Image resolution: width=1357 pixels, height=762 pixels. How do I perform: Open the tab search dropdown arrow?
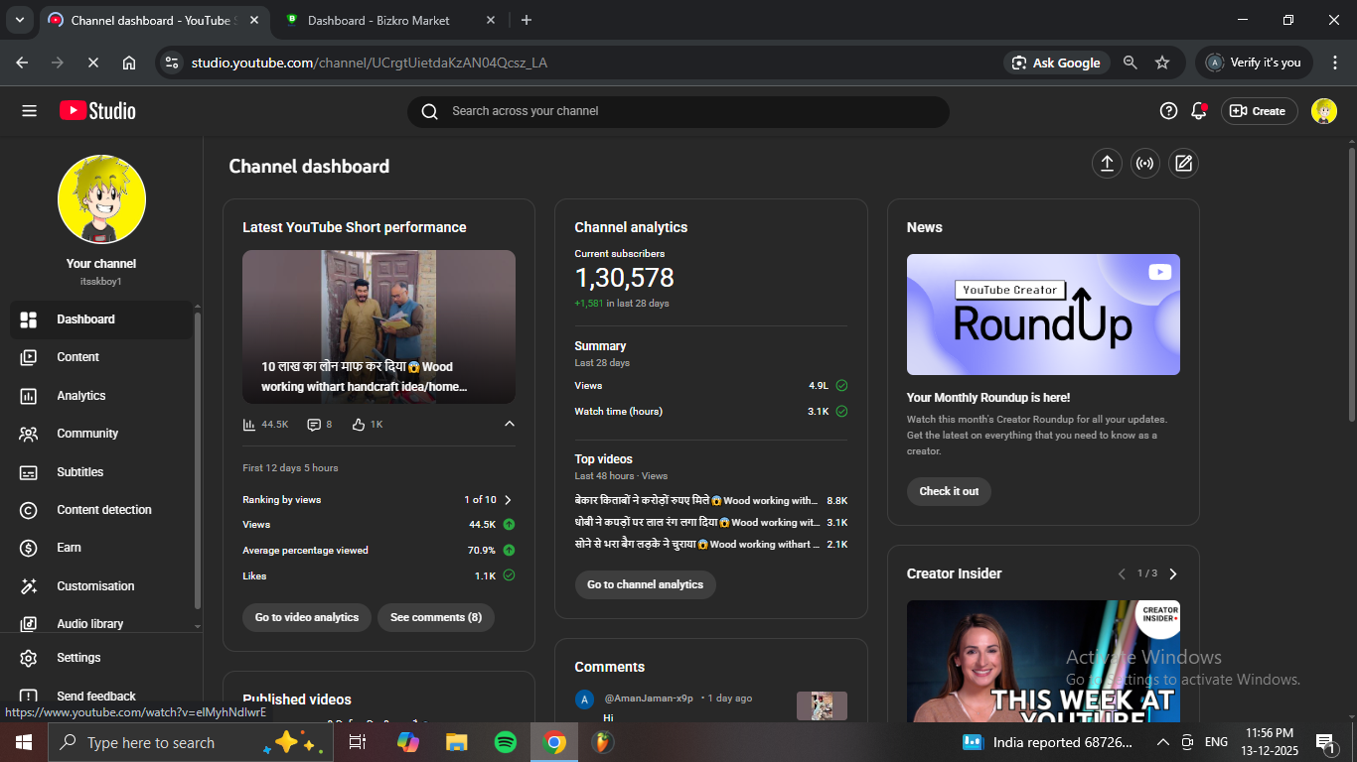(19, 20)
